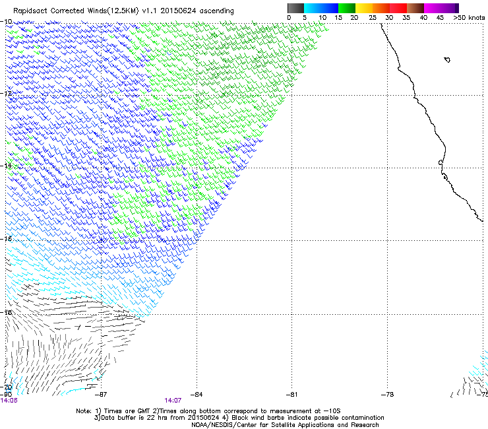The height and width of the screenshot is (429, 488).
Task: Click the '-78' longitude label
Action: click(388, 395)
